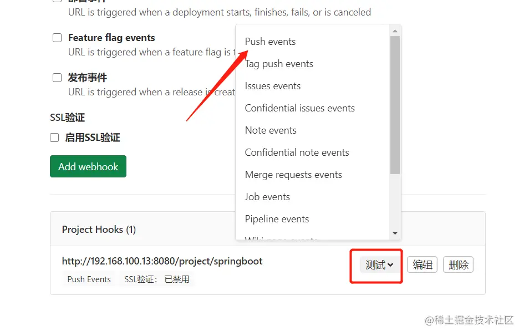The height and width of the screenshot is (336, 524).
Task: Select Job events menu item
Action: click(267, 197)
